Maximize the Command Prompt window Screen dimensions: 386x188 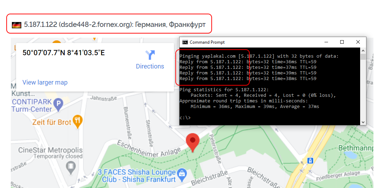[x=342, y=42]
